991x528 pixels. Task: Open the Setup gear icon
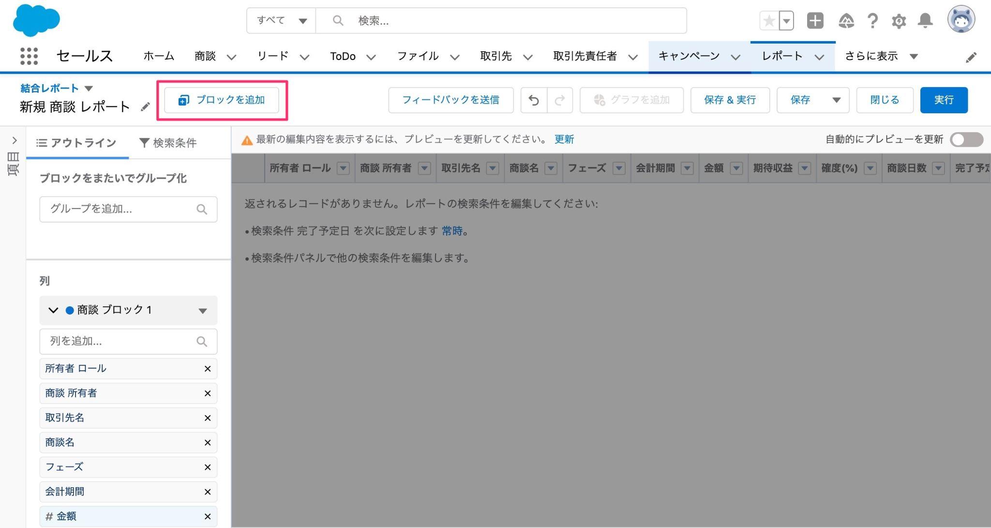pyautogui.click(x=899, y=21)
